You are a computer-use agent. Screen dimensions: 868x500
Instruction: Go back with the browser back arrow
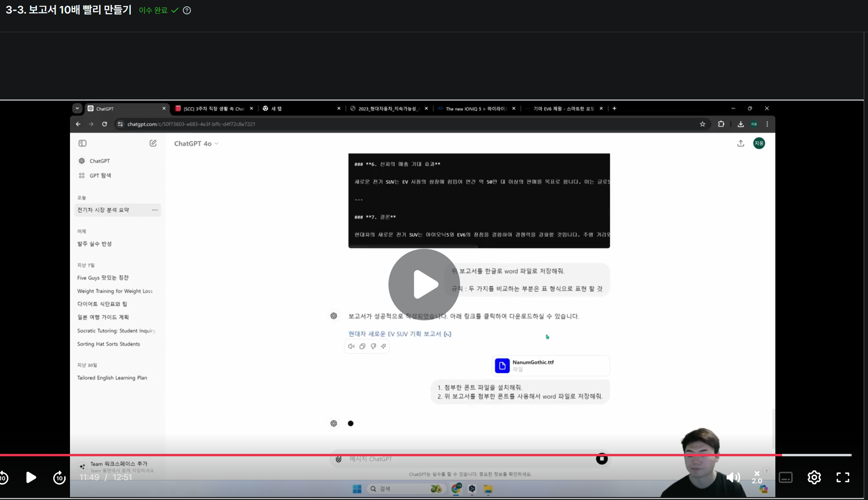coord(78,124)
